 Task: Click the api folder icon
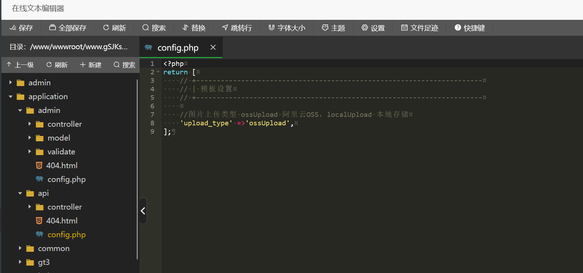[30, 193]
